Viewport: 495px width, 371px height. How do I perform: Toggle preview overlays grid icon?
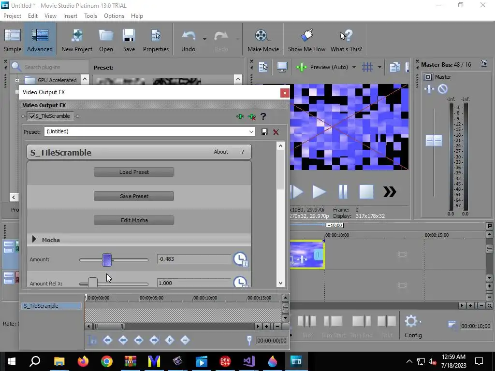pos(367,67)
